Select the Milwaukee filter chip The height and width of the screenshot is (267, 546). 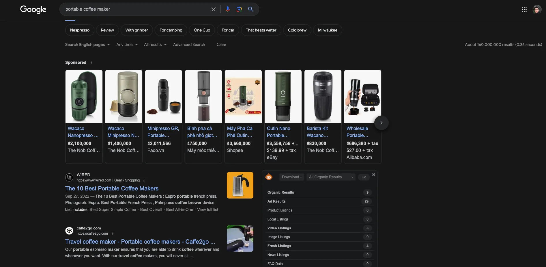click(328, 30)
